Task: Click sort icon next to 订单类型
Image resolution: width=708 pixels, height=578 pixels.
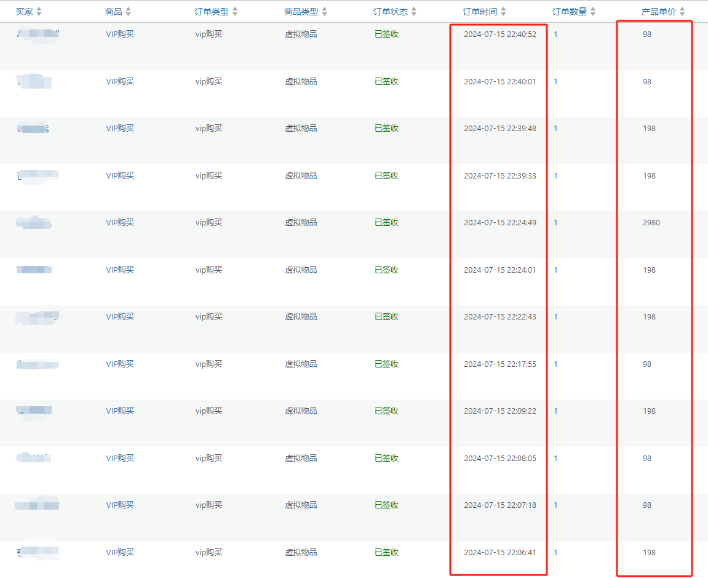Action: tap(235, 12)
